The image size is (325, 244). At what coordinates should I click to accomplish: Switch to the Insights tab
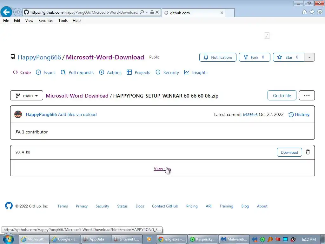click(196, 72)
